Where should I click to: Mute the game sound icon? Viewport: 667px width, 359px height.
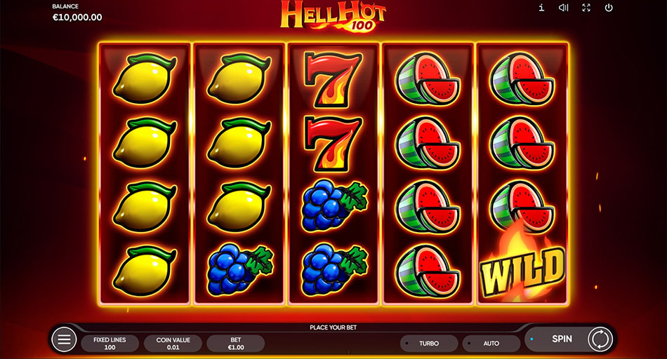[x=564, y=8]
